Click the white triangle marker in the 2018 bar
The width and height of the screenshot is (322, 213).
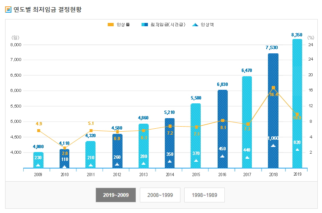(273, 145)
